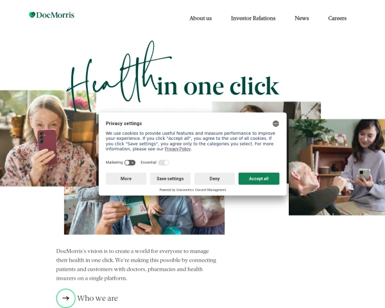Click the green Accept all button
The image size is (385, 308).
(259, 178)
